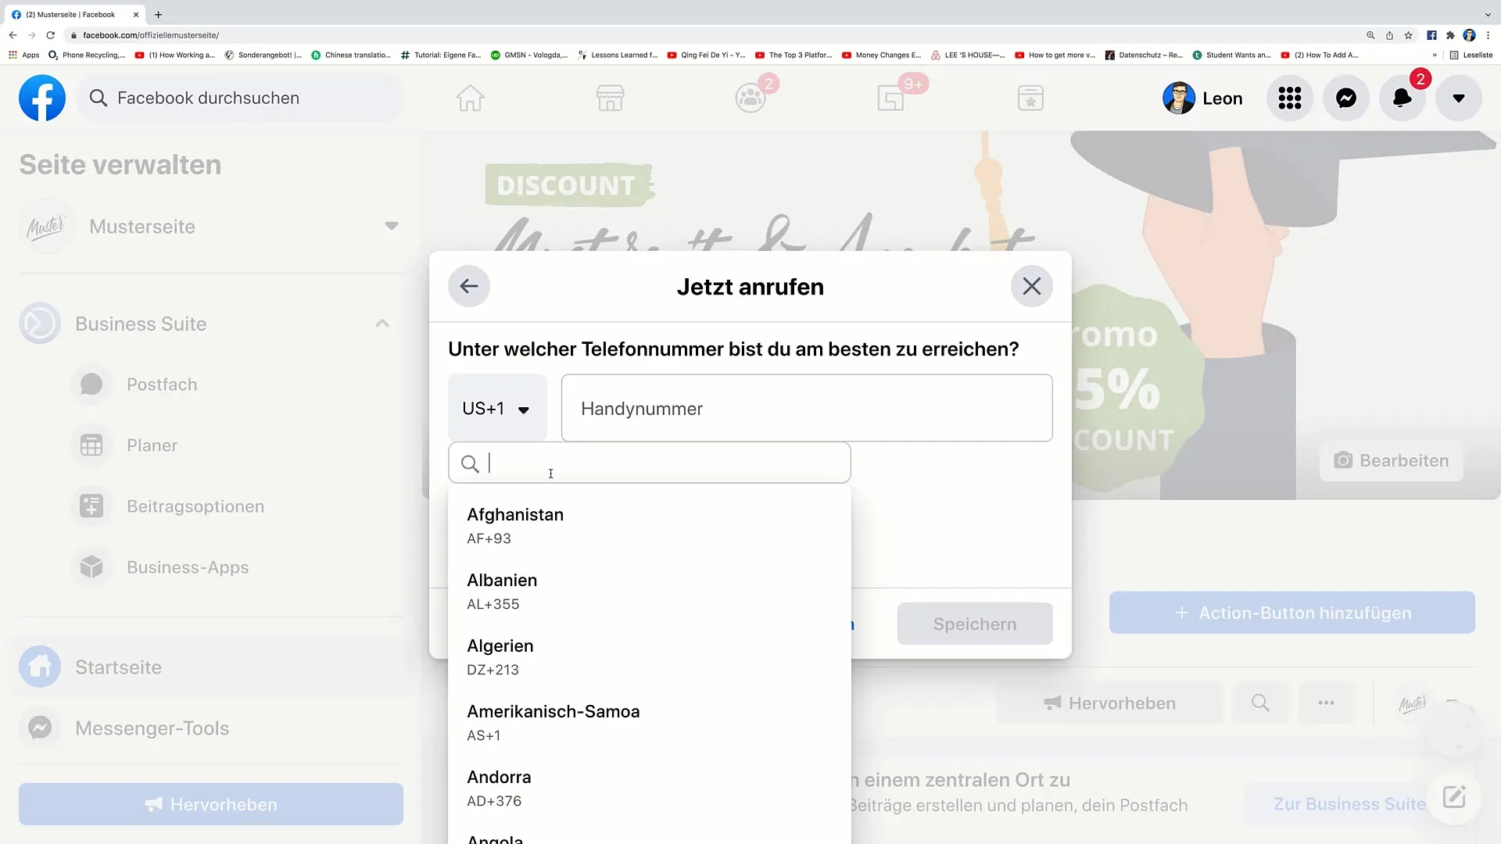Viewport: 1501px width, 844px height.
Task: Click the sidebar Hervorheben button
Action: (211, 804)
